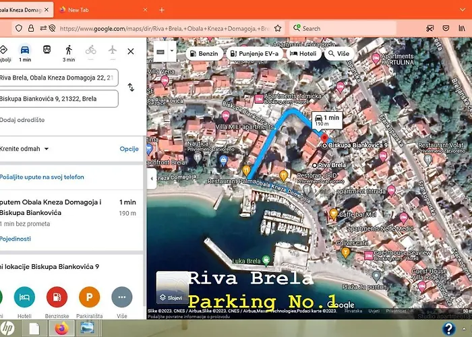Screen dimensions: 472x337
Task: Save page to Pocket icon
Action: point(446,28)
